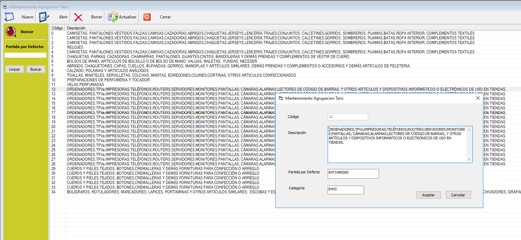Click the dialog Partida por Defecto field

353,174
